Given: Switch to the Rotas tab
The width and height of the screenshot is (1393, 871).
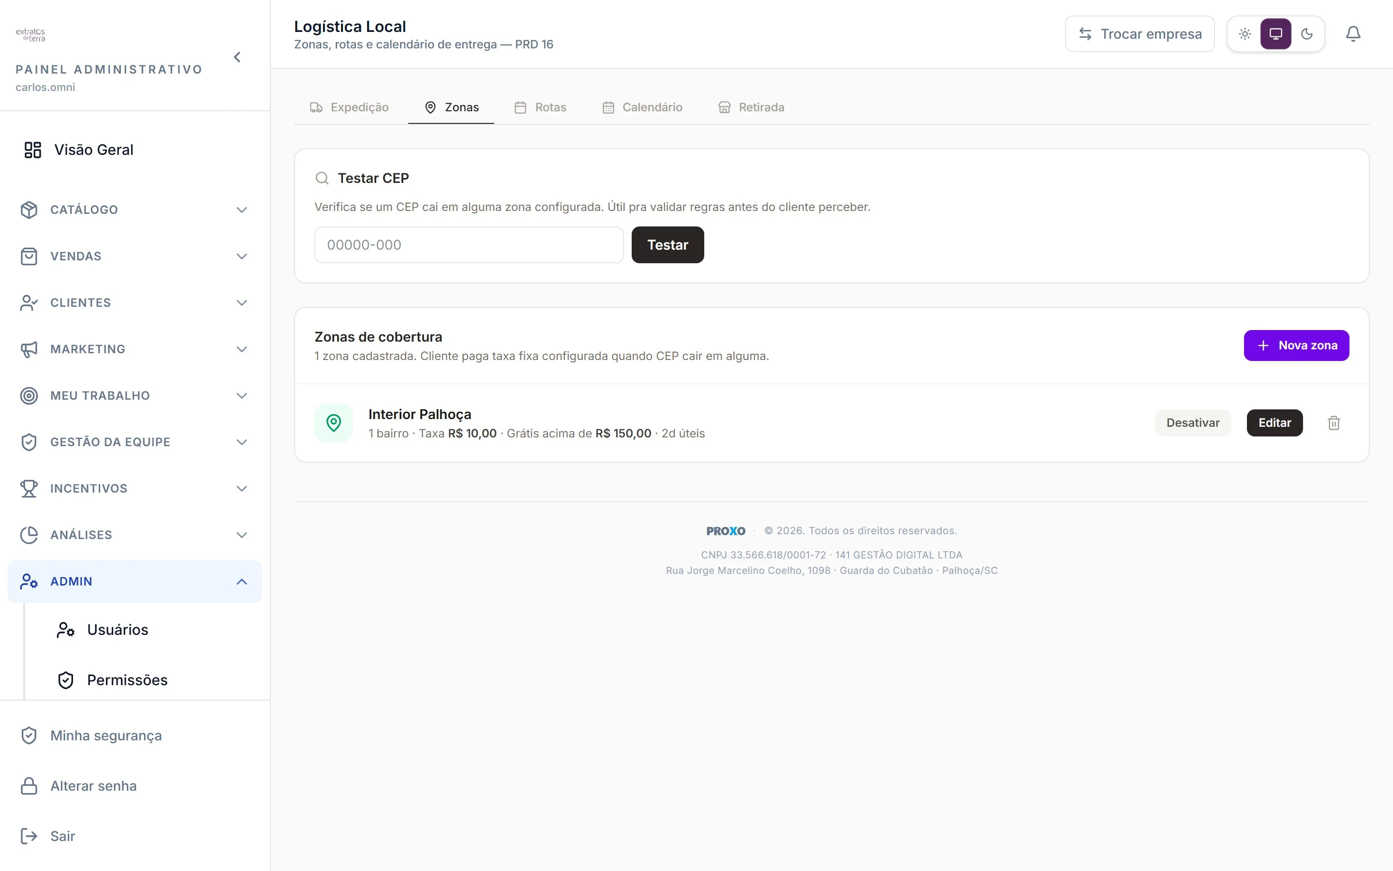Looking at the screenshot, I should click(540, 107).
